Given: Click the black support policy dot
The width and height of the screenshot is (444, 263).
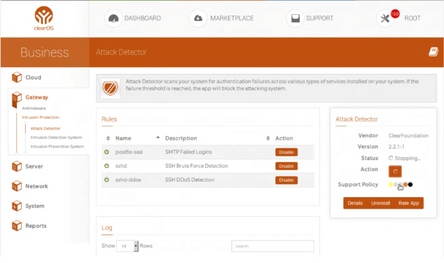Looking at the screenshot, I should point(410,184).
